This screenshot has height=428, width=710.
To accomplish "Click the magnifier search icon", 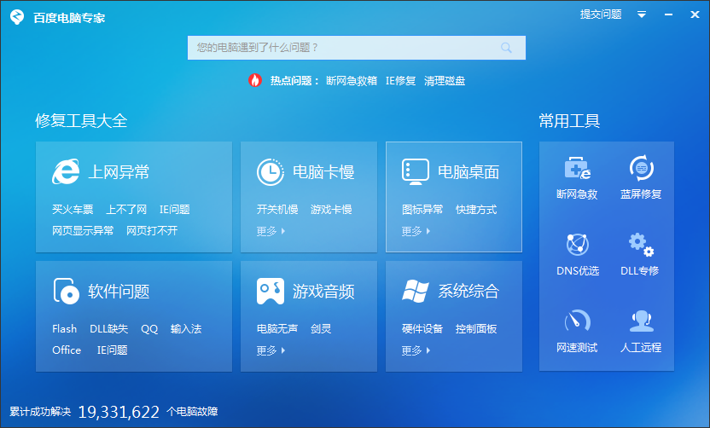I will coord(507,48).
